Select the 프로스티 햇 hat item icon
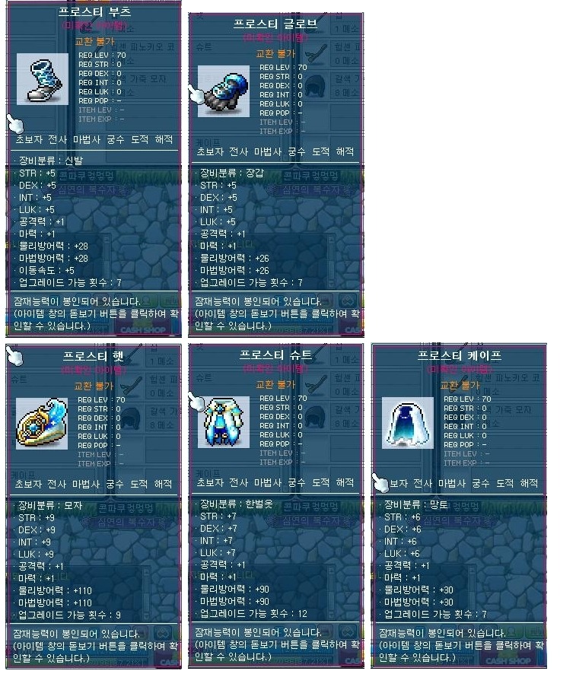576x674 pixels. click(42, 424)
